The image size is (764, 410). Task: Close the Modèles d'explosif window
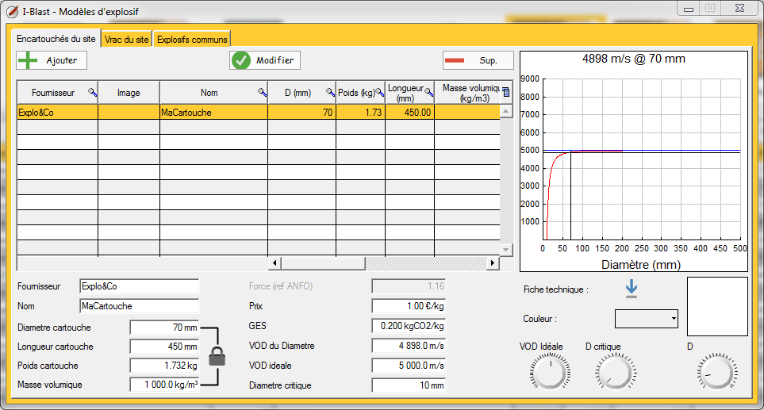pyautogui.click(x=739, y=9)
